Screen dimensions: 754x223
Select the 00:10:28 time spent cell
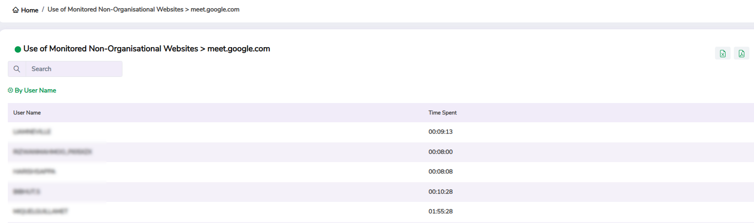[x=440, y=192]
